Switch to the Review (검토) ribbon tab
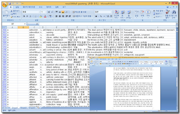This screenshot has height=114, width=180. 57,7
